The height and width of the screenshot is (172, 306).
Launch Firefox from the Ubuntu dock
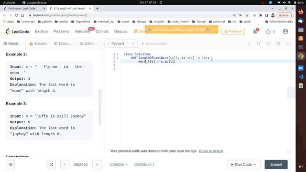[301, 12]
